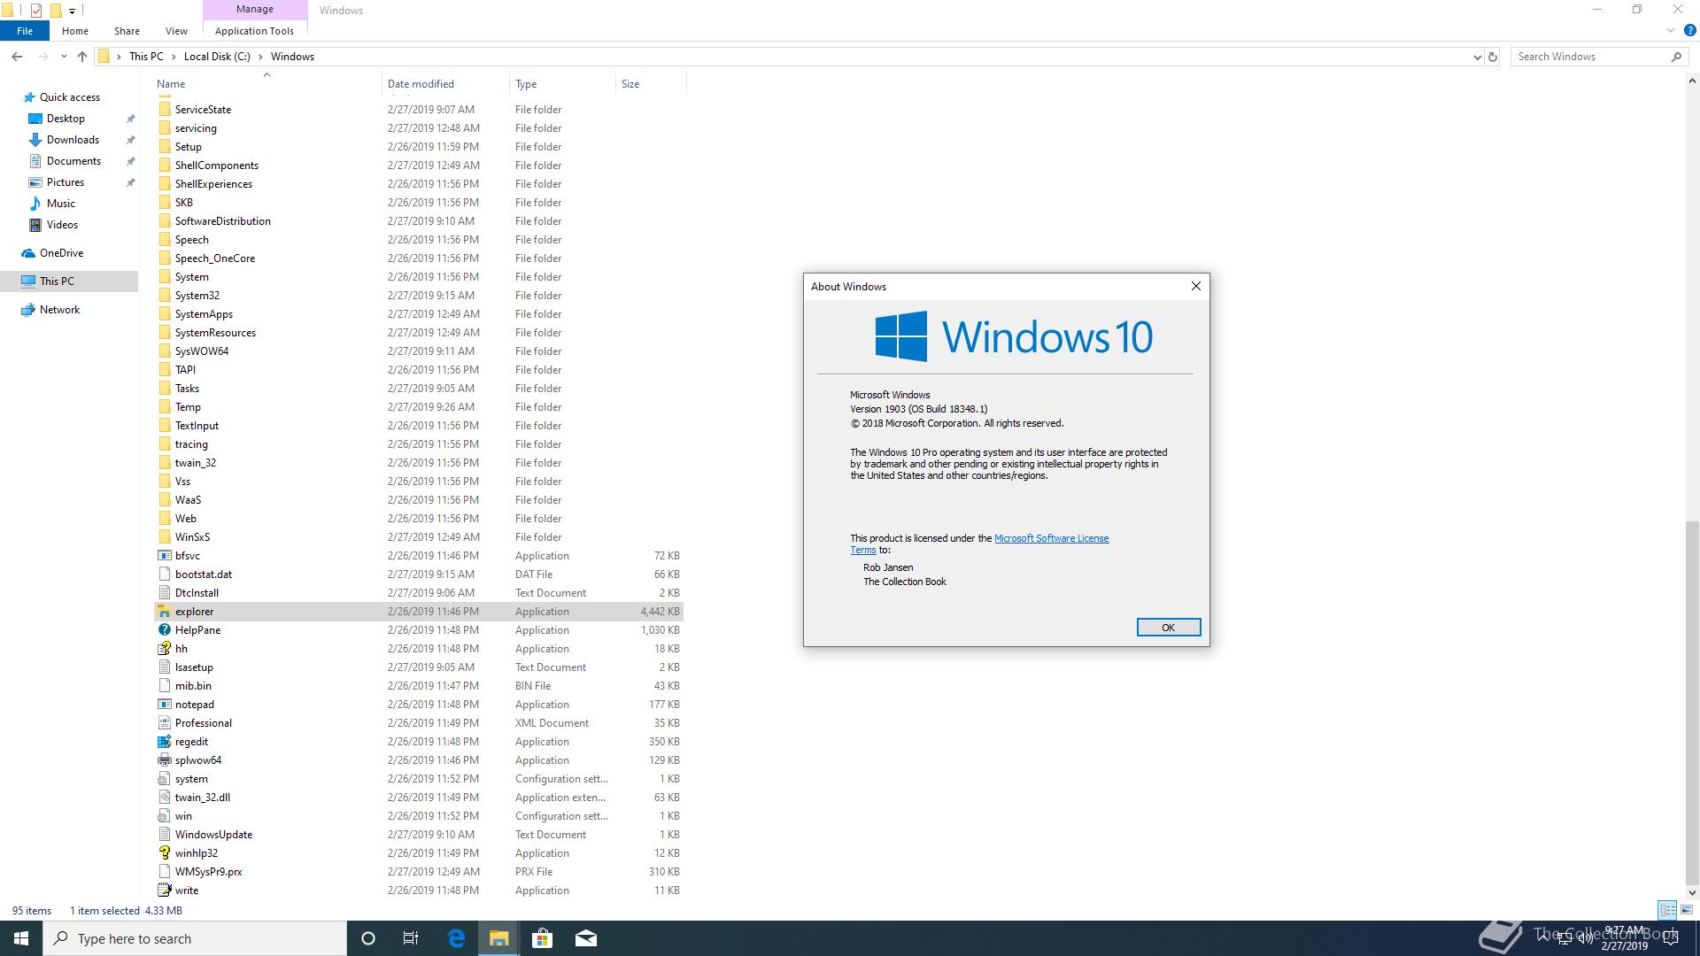
Task: Sort by Name column header
Action: pos(267,84)
